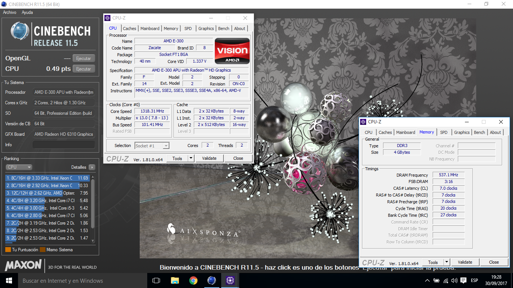Click Tools button in Memory CPU-Z window
The height and width of the screenshot is (288, 513).
point(433,262)
